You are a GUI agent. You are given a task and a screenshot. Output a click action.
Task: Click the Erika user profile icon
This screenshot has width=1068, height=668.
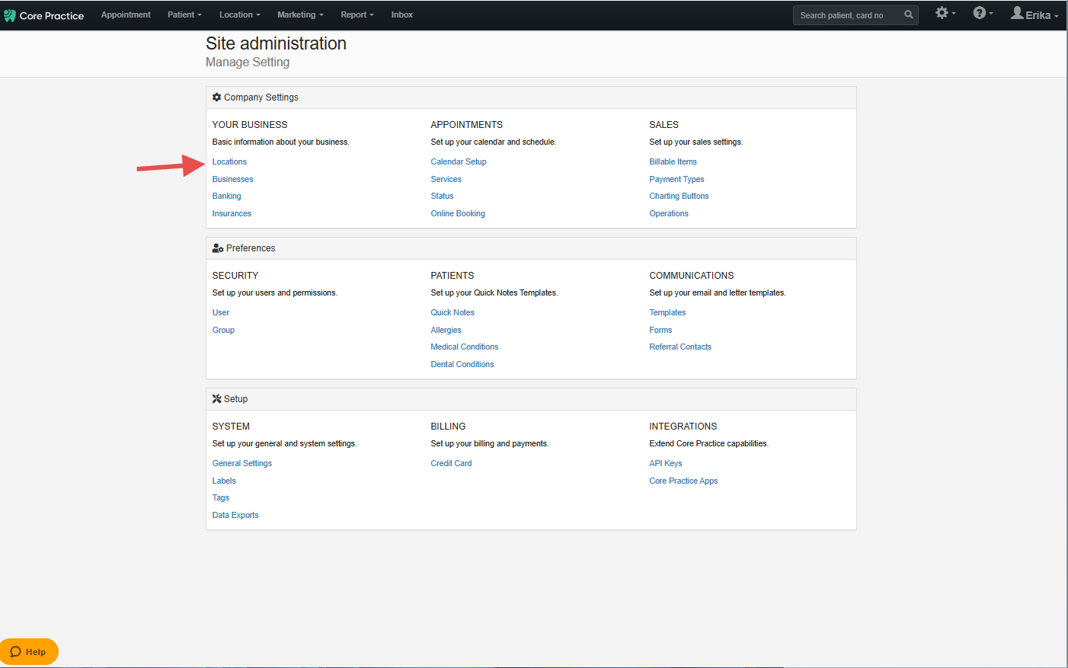1017,13
